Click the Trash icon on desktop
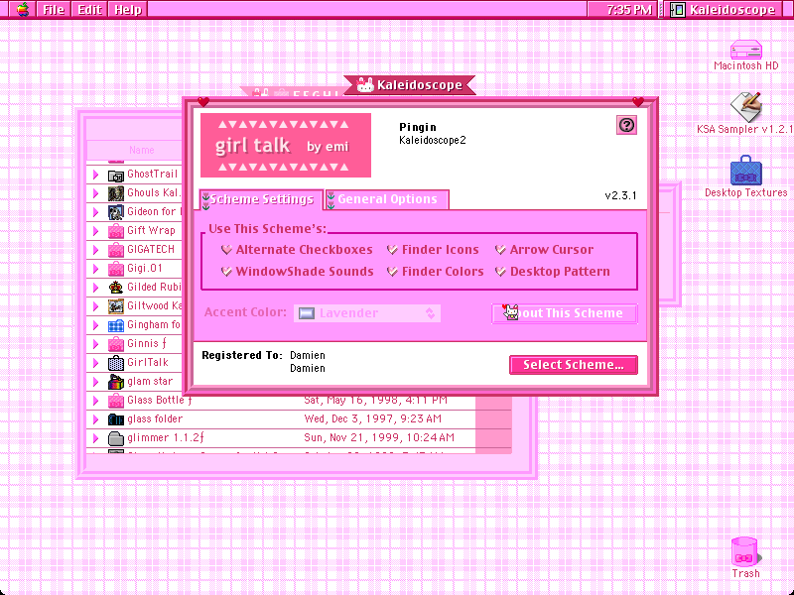 [x=745, y=552]
